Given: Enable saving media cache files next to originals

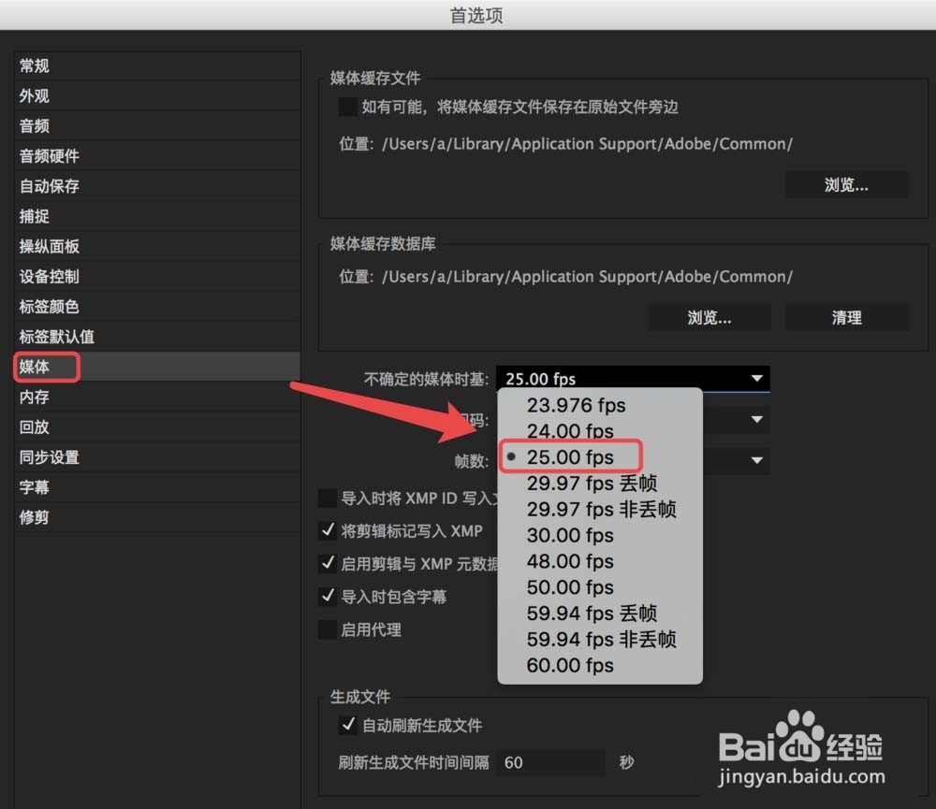Looking at the screenshot, I should 347,107.
